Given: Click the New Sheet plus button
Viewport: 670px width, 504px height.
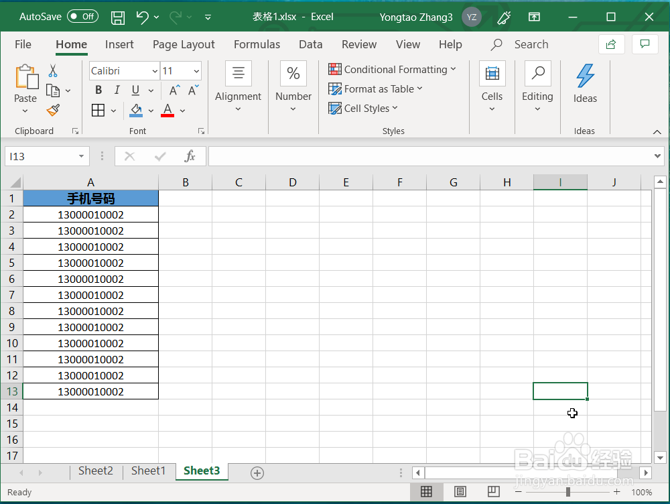Looking at the screenshot, I should (x=257, y=472).
